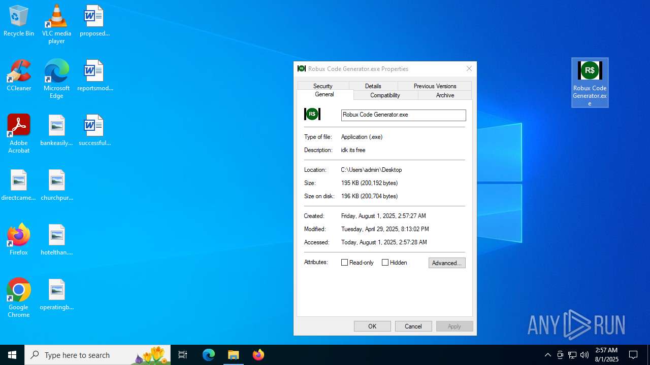650x365 pixels.
Task: Select the successful... Word document
Action: 94,131
